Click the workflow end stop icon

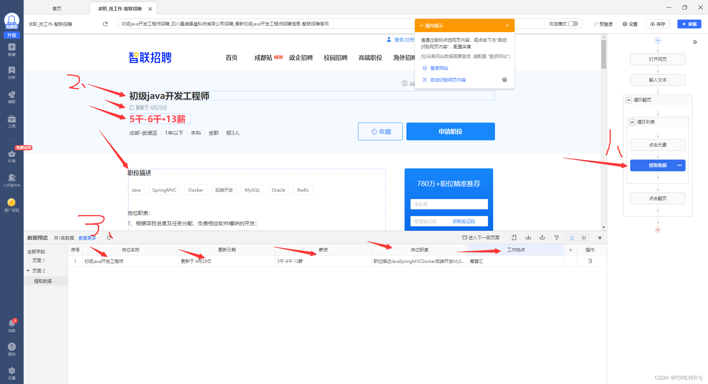pos(658,230)
